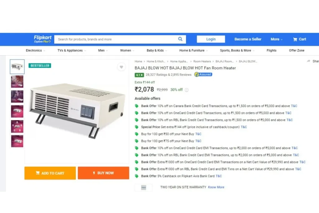Open Know More warranty link
This screenshot has width=319, height=213.
[x=216, y=187]
